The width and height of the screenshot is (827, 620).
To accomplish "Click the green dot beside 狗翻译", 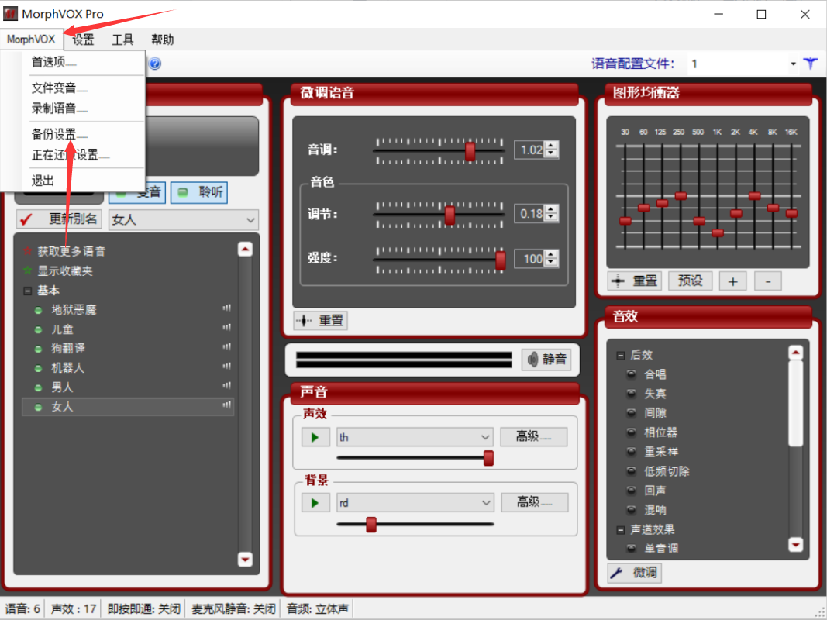I will coord(38,349).
